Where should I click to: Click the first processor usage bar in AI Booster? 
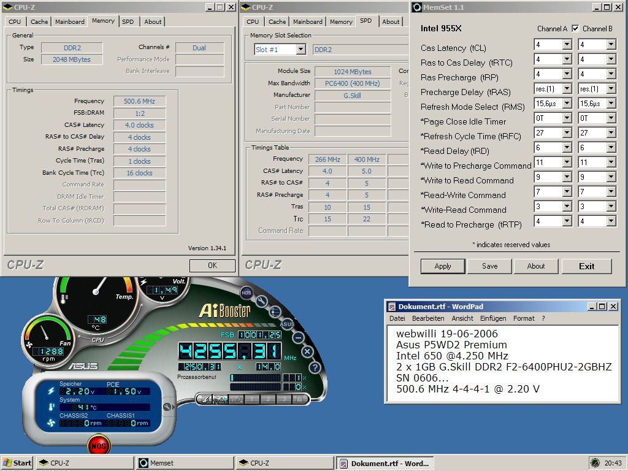click(x=256, y=378)
